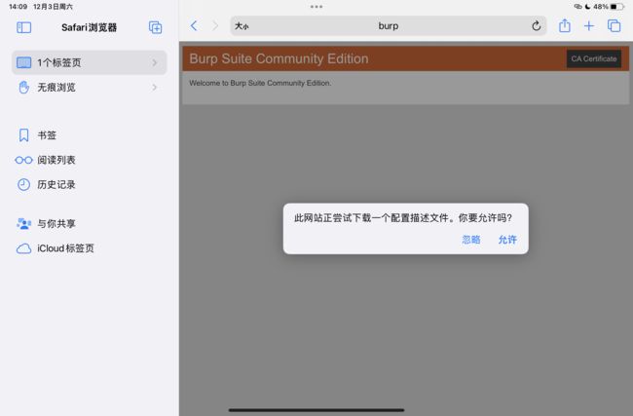Tap the battery status indicator

616,7
